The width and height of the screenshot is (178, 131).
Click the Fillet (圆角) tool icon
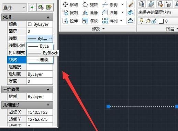click(105, 12)
